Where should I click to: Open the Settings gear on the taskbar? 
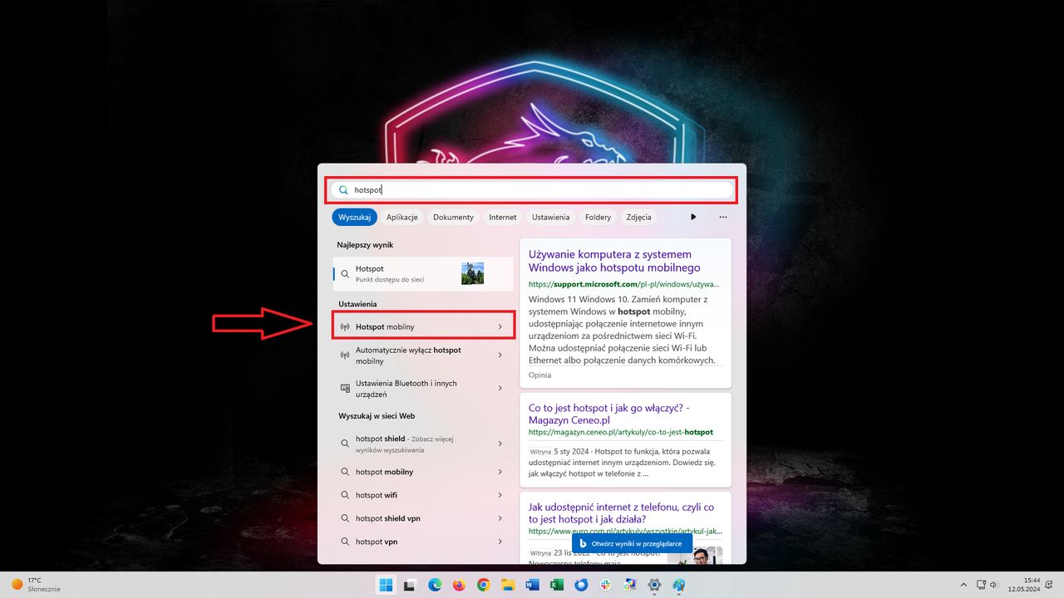pos(655,585)
